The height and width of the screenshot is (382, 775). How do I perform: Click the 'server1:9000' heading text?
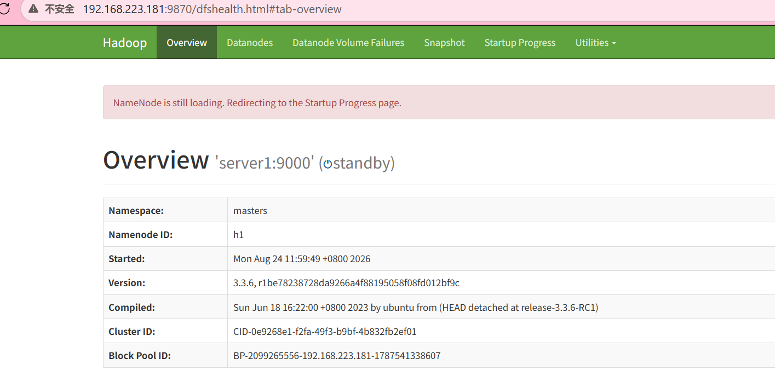click(265, 163)
